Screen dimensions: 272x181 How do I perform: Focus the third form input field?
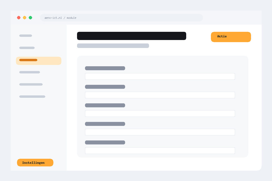click(160, 113)
